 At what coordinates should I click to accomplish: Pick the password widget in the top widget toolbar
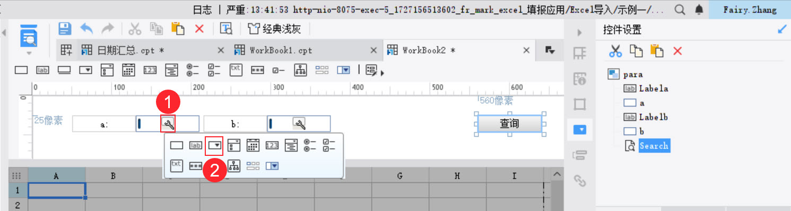257,70
